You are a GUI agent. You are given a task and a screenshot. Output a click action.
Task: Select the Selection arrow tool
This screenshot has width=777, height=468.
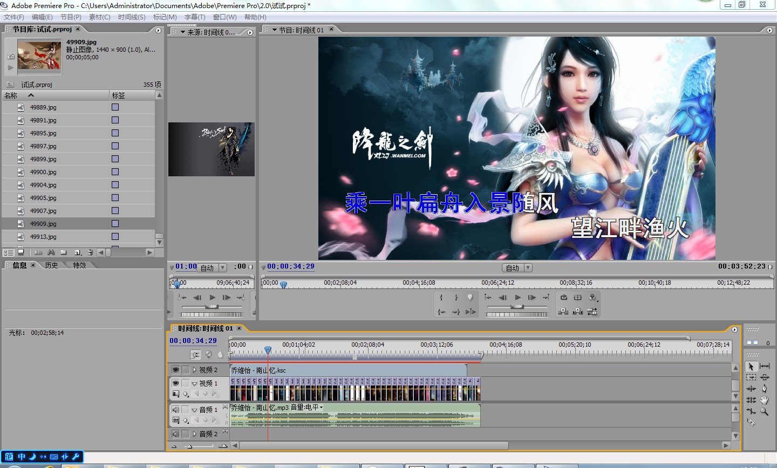751,366
